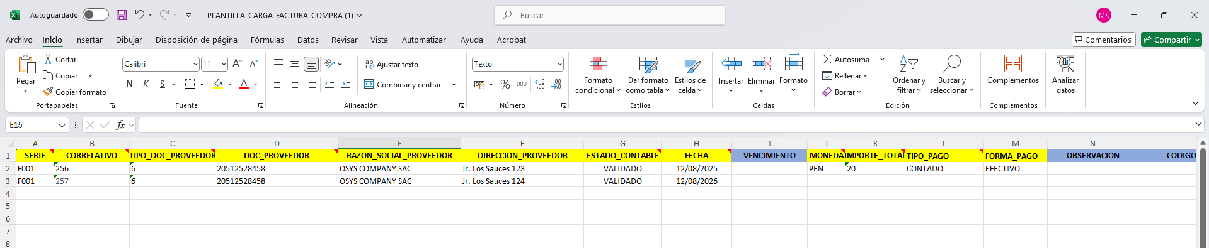
Task: Select cell with OSYS COMPANY SAC row 2
Action: click(399, 168)
